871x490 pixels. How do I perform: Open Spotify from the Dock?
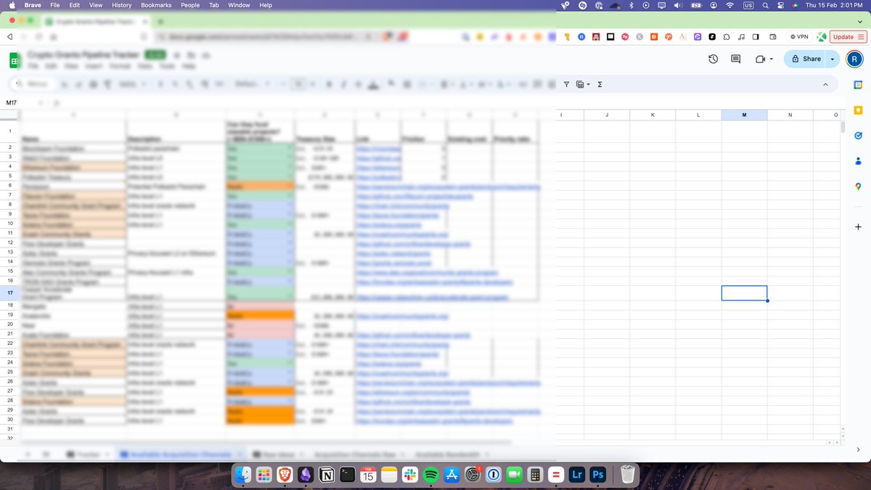(431, 475)
